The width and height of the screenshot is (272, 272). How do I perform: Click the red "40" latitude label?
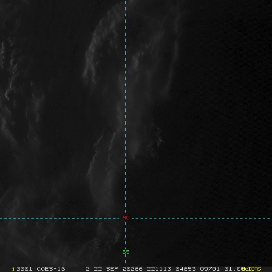[126, 218]
